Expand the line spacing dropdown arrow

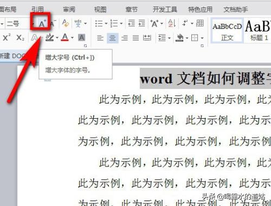click(x=170, y=38)
